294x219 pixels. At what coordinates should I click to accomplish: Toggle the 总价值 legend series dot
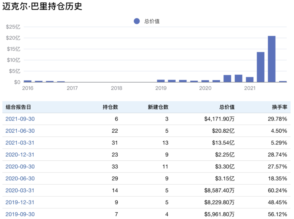pos(137,21)
